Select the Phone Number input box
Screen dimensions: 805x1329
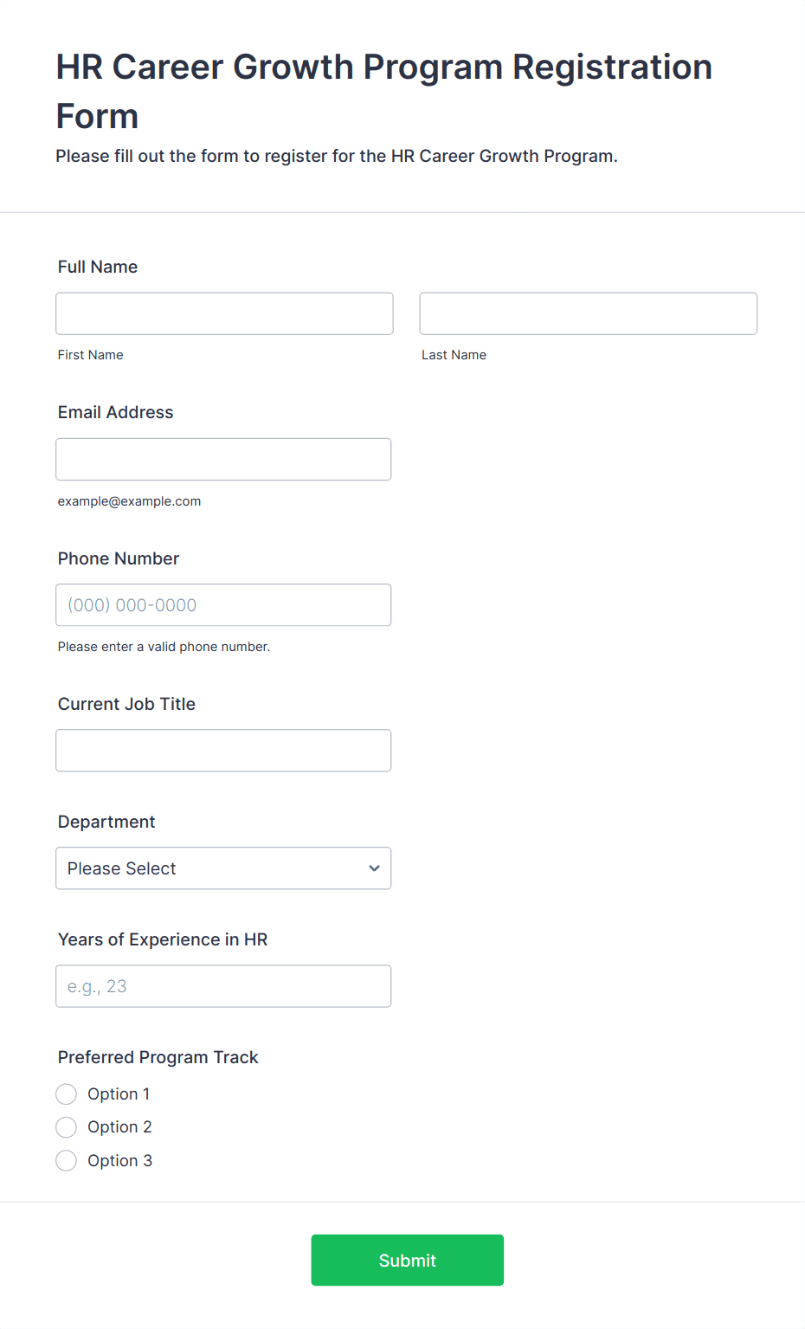click(x=223, y=605)
